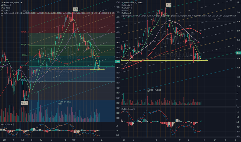Click -3.00 on the 45-minute MACD axis
This screenshot has width=241, height=142.
pyautogui.click(x=238, y=136)
